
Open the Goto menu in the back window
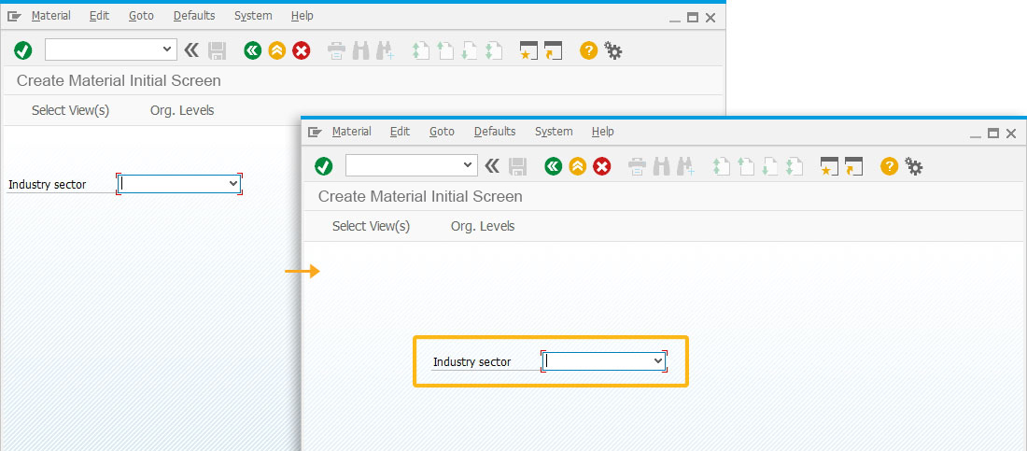tap(142, 16)
